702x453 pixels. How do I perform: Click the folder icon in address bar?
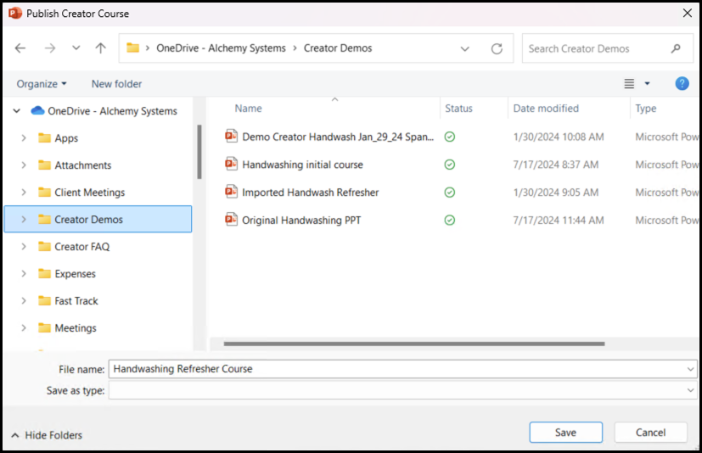(x=132, y=48)
